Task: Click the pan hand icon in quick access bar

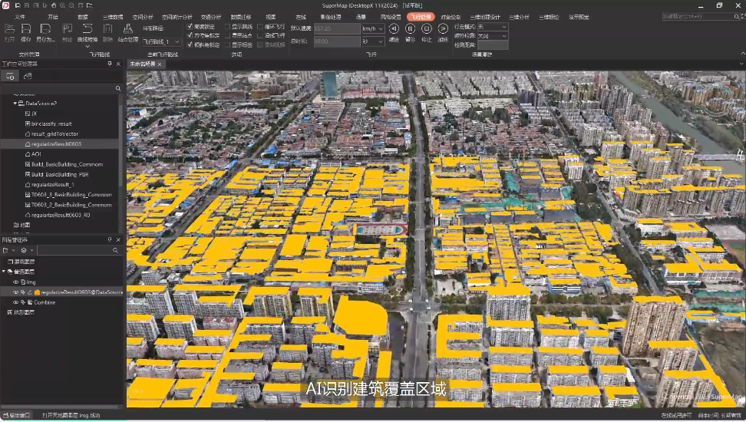Action: (53, 5)
